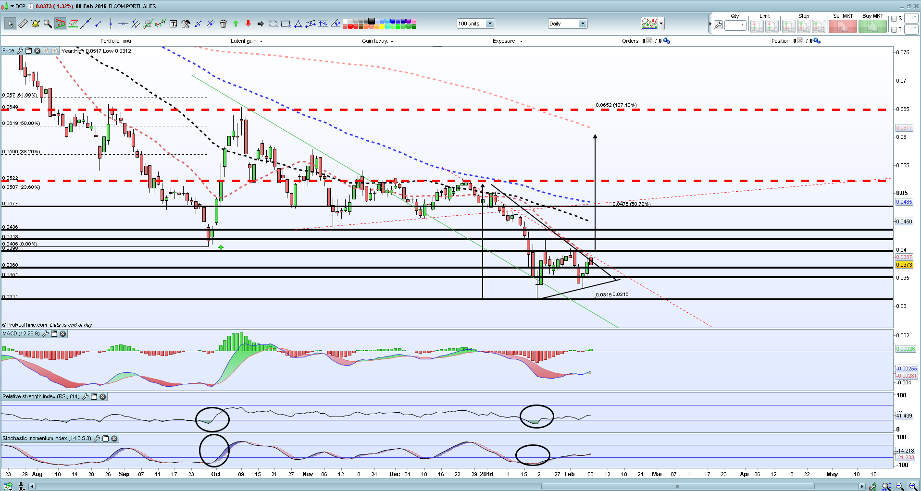921x491 pixels.
Task: Click the Qty input field
Action: coord(735,25)
